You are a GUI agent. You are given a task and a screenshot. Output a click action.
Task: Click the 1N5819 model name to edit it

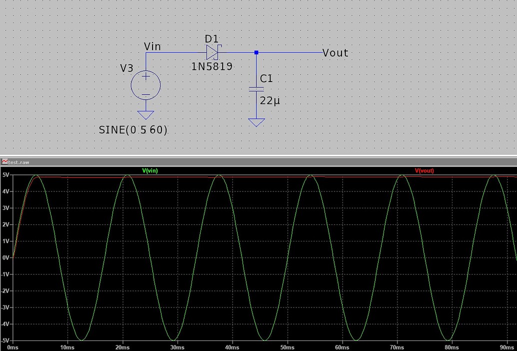(x=211, y=66)
